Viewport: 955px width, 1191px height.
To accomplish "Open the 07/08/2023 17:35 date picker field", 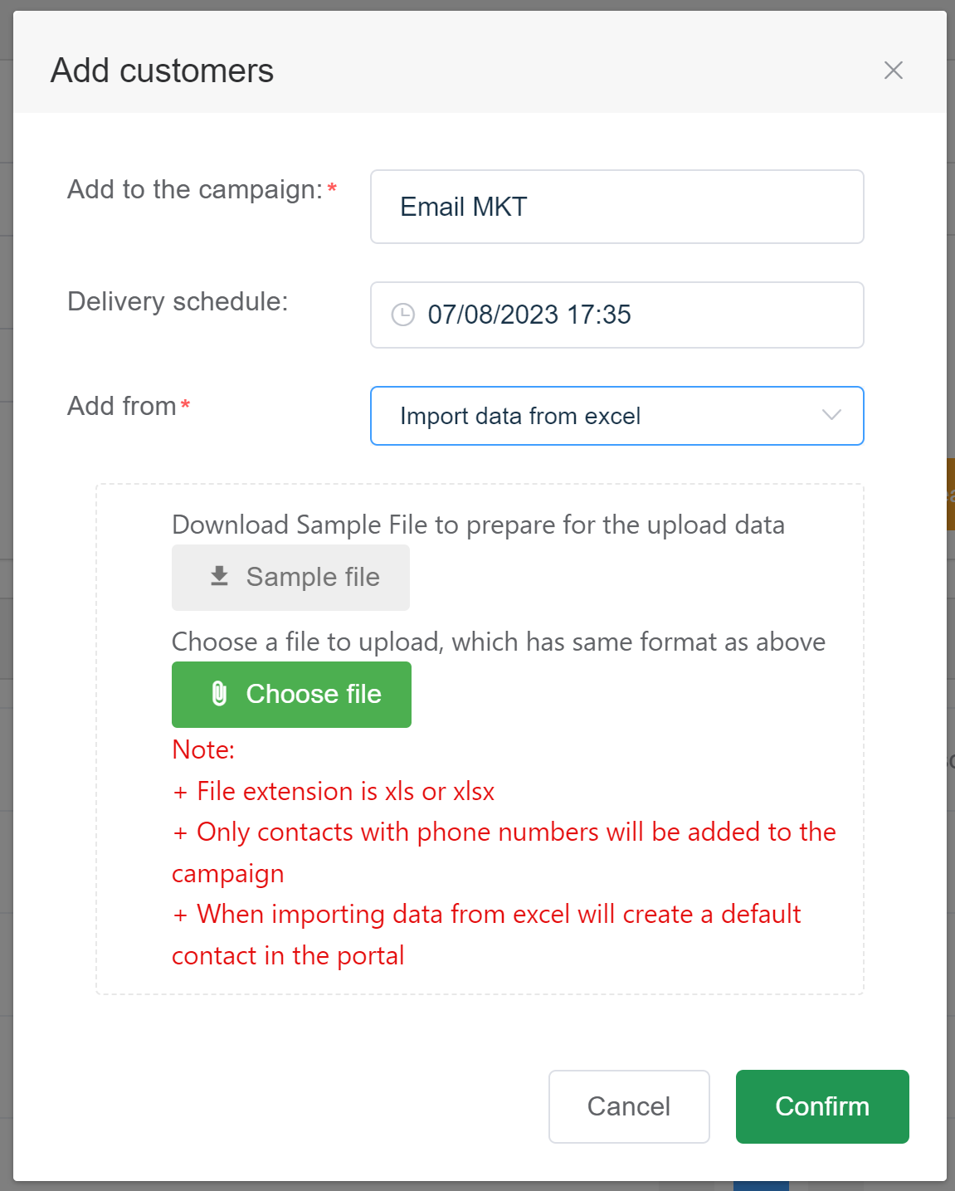I will click(616, 315).
